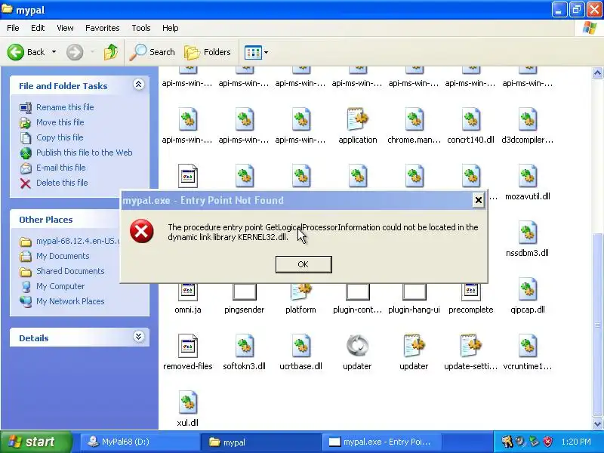Select the removed-files file icon
Screen dimensions: 604x453
188,346
